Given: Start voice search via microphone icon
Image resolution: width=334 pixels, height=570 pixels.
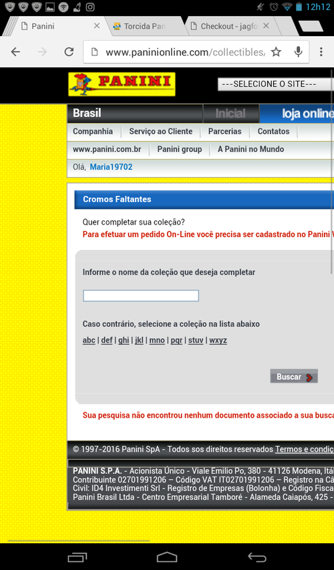Looking at the screenshot, I should click(x=299, y=52).
